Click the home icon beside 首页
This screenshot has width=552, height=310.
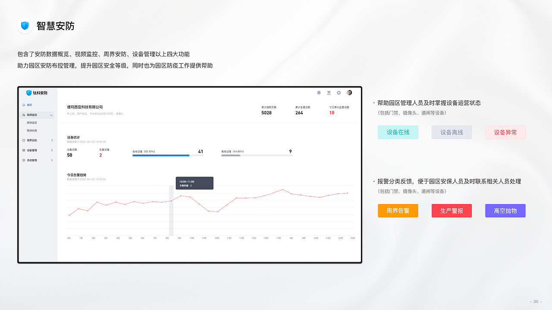23,105
